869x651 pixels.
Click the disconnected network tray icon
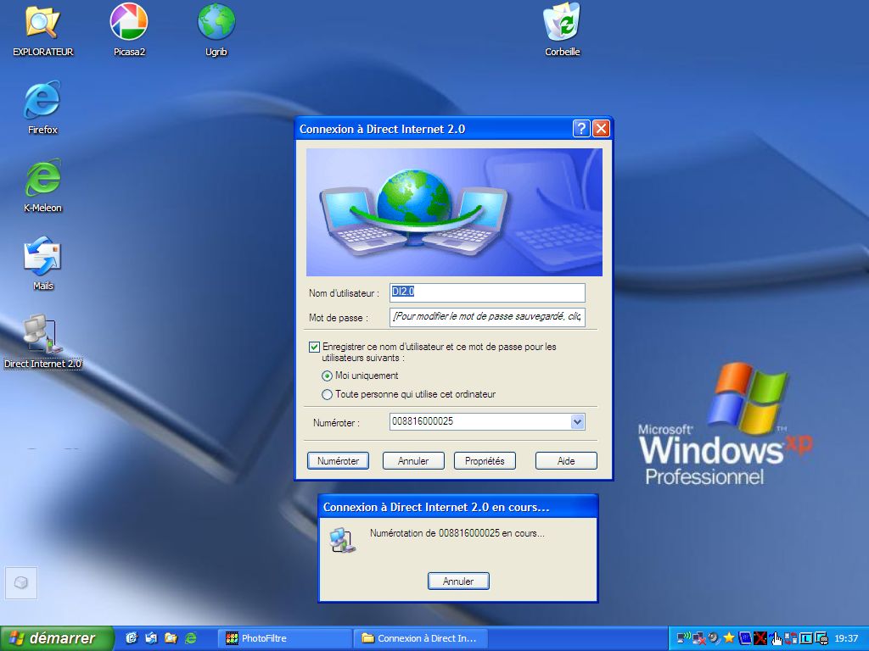(698, 639)
